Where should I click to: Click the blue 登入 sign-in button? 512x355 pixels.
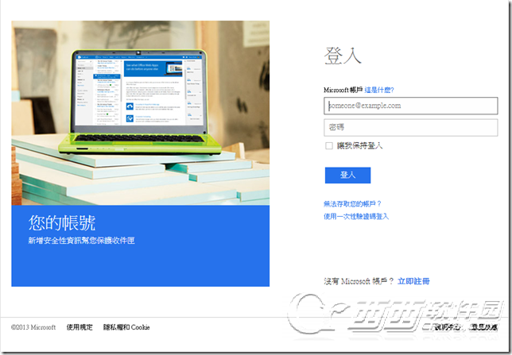coord(347,176)
